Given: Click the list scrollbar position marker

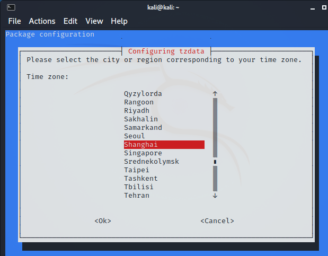Looking at the screenshot, I should 215,162.
